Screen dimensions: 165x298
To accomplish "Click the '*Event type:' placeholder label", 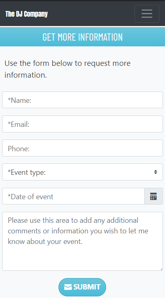I will pos(26,172).
